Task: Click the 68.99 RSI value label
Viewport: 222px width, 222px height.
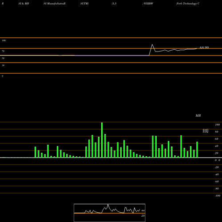Action: 204,48
